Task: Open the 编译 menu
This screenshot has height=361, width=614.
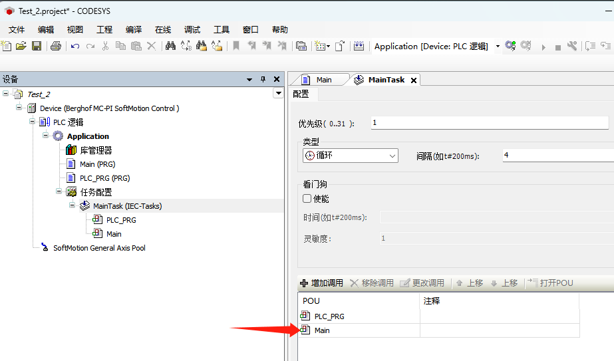Action: (134, 29)
